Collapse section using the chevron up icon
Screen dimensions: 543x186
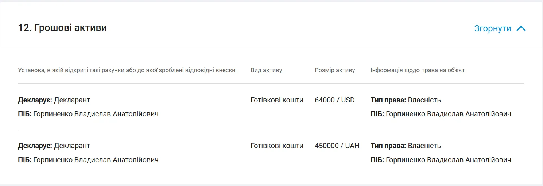click(521, 28)
